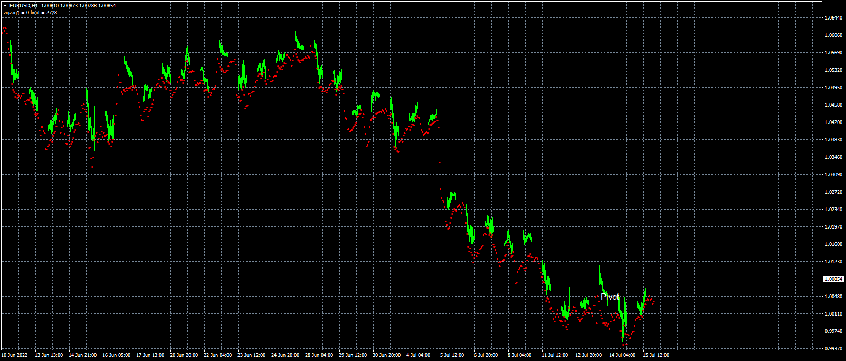
Task: Select the 5 Jul 12:00 time label
Action: [453, 355]
